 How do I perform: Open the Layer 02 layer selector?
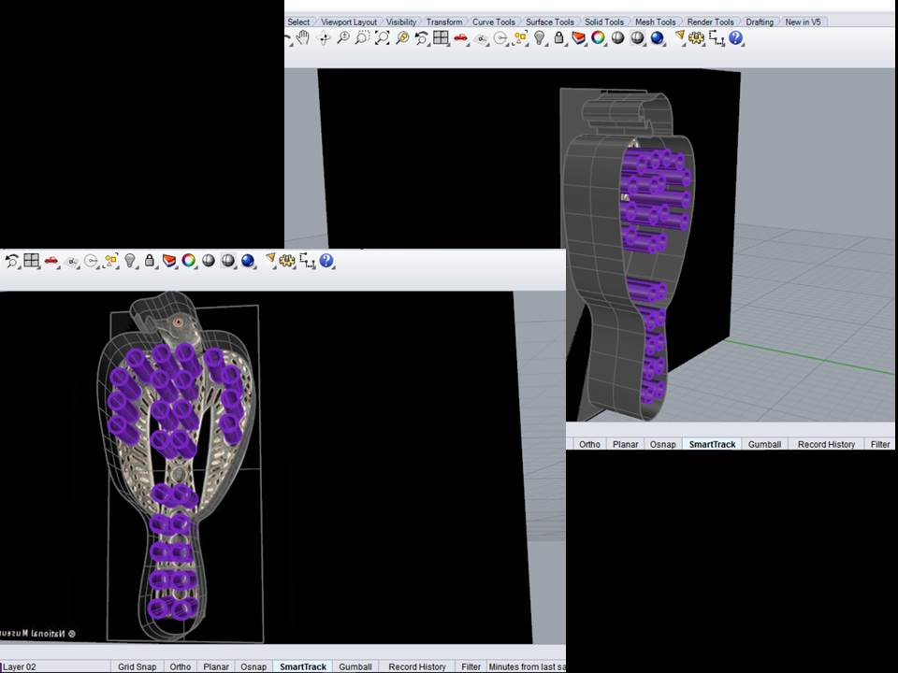pyautogui.click(x=21, y=666)
